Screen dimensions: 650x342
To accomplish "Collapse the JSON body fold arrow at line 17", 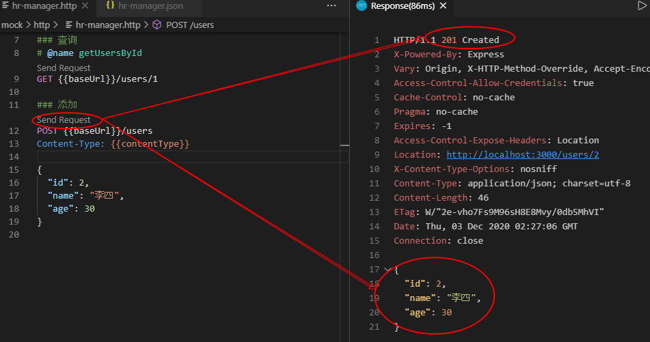I will pos(388,270).
